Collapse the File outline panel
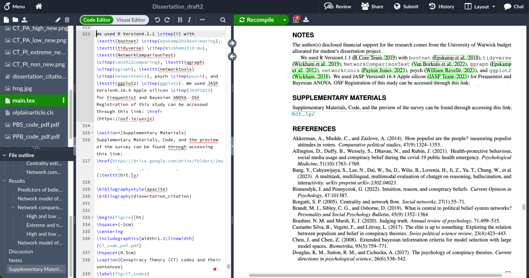The width and height of the screenshot is (529, 278). 5,155
